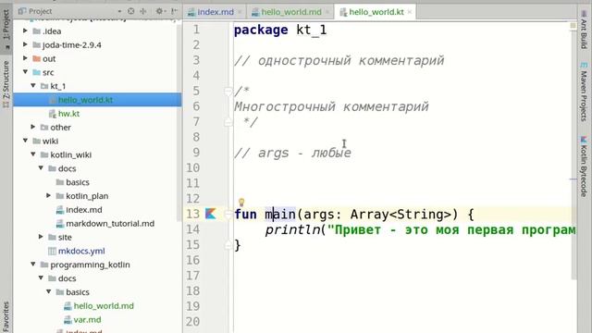Select var.md in project tree
Image resolution: width=592 pixels, height=333 pixels.
(87, 319)
